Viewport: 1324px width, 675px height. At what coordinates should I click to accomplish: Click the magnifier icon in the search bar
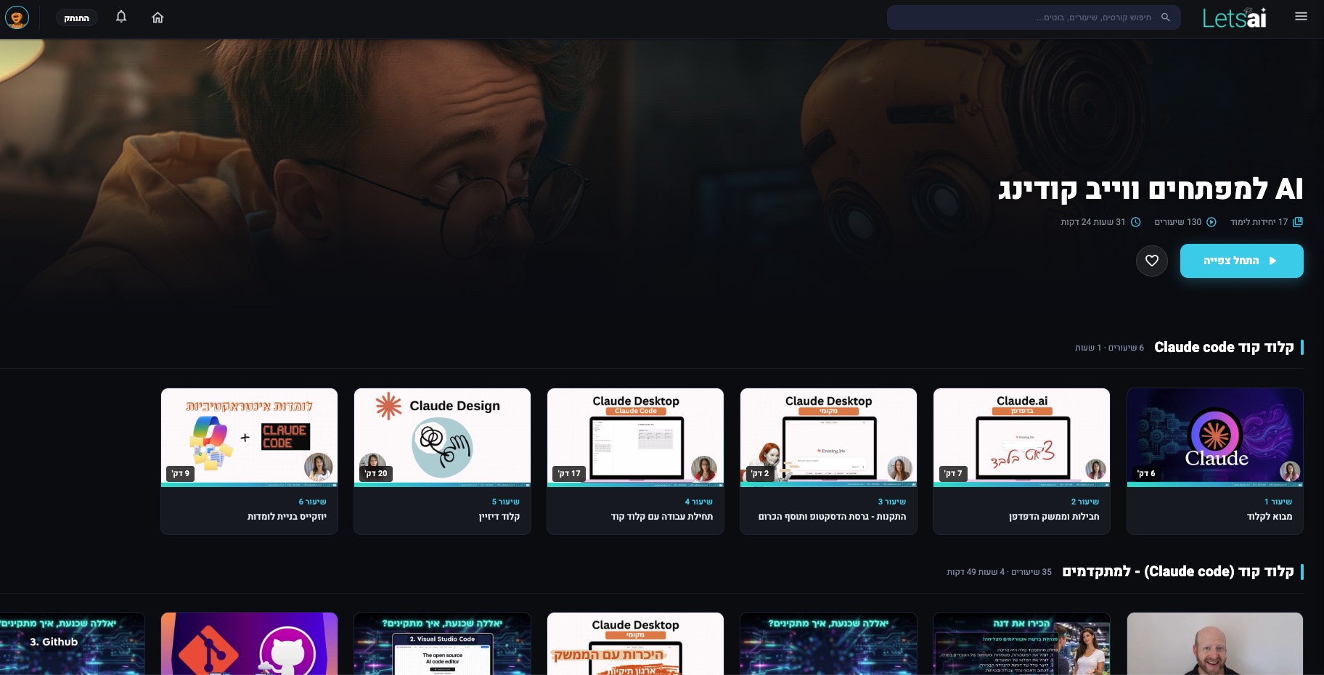[x=1165, y=17]
